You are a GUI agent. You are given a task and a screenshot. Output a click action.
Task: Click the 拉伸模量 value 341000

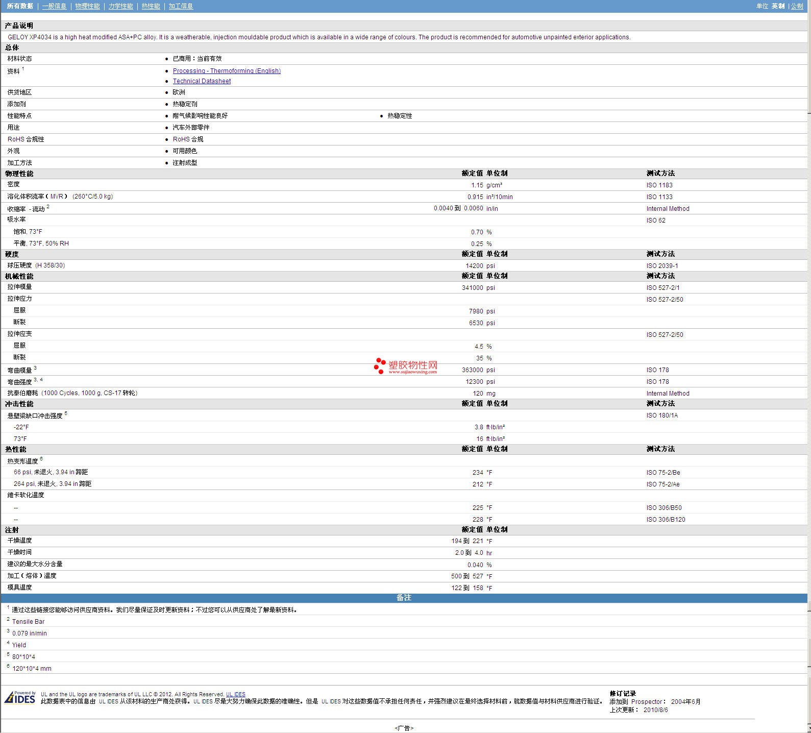472,288
